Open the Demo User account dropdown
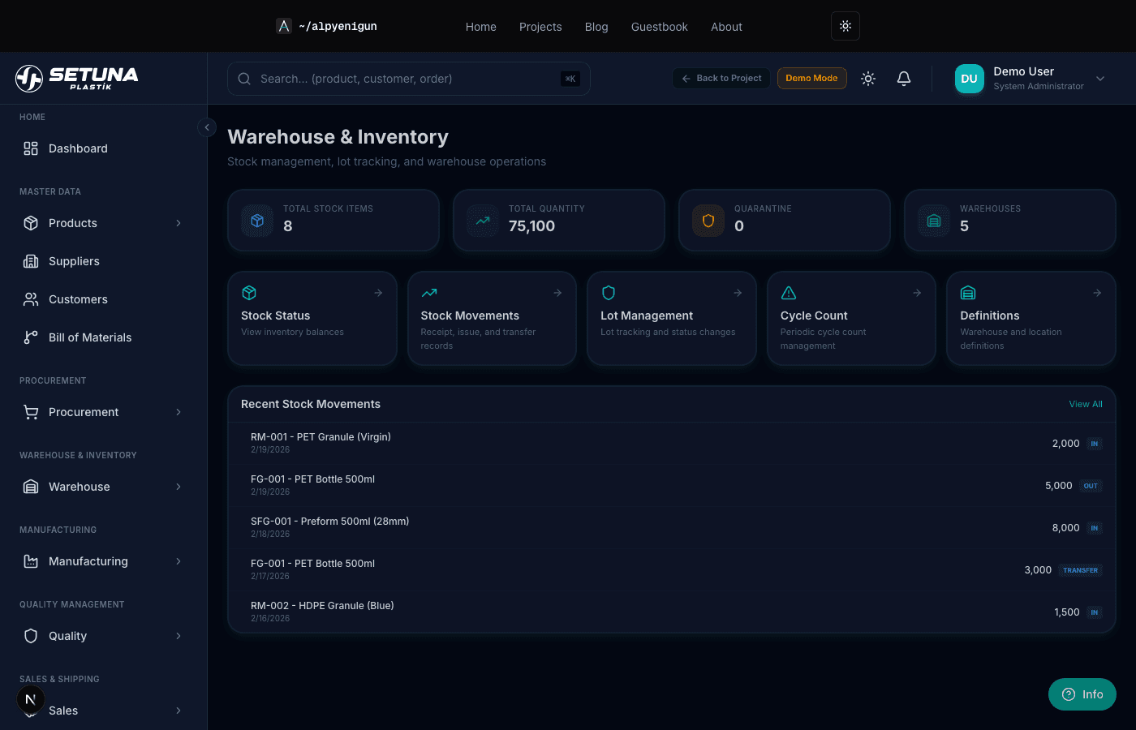This screenshot has height=730, width=1136. 1031,78
